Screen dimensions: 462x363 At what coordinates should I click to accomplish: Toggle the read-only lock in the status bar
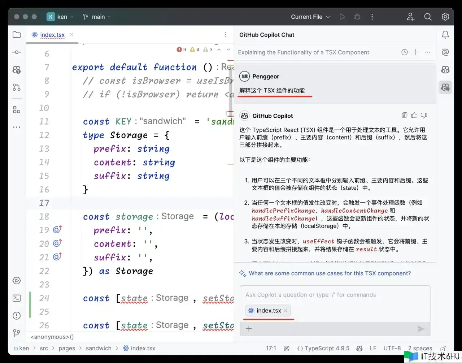[x=443, y=349]
